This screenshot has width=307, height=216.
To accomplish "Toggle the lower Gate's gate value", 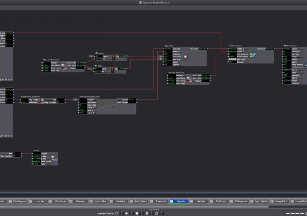I will (98, 69).
